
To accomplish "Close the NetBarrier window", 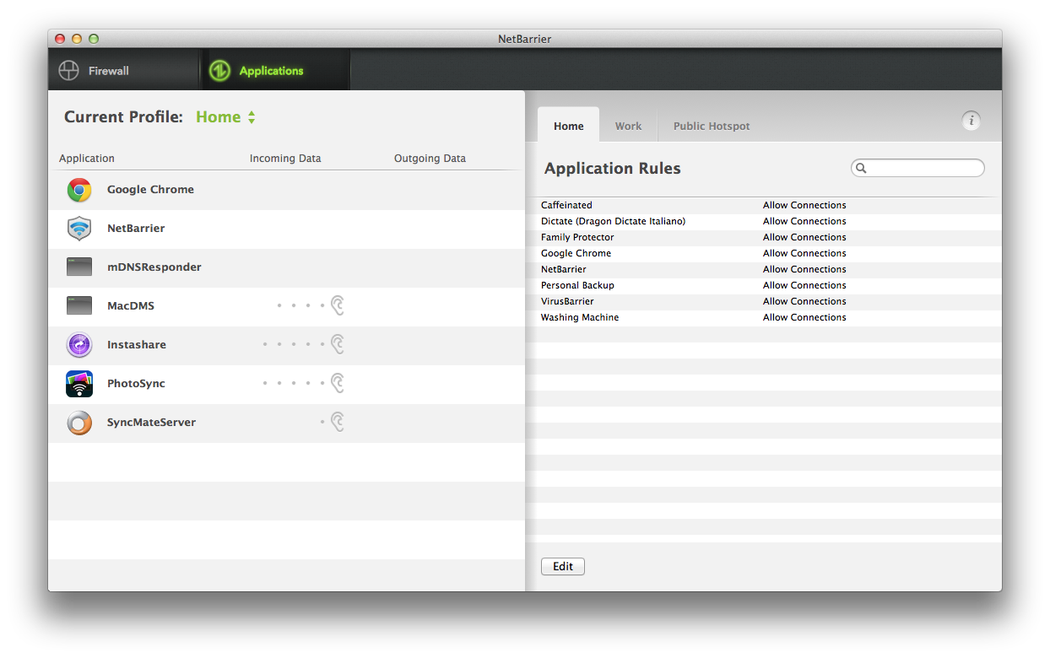I will point(60,39).
